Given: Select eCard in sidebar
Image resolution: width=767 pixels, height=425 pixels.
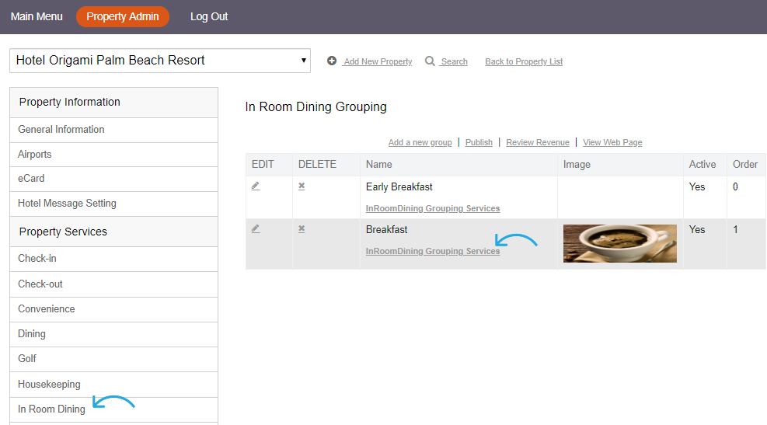Looking at the screenshot, I should tap(113, 179).
